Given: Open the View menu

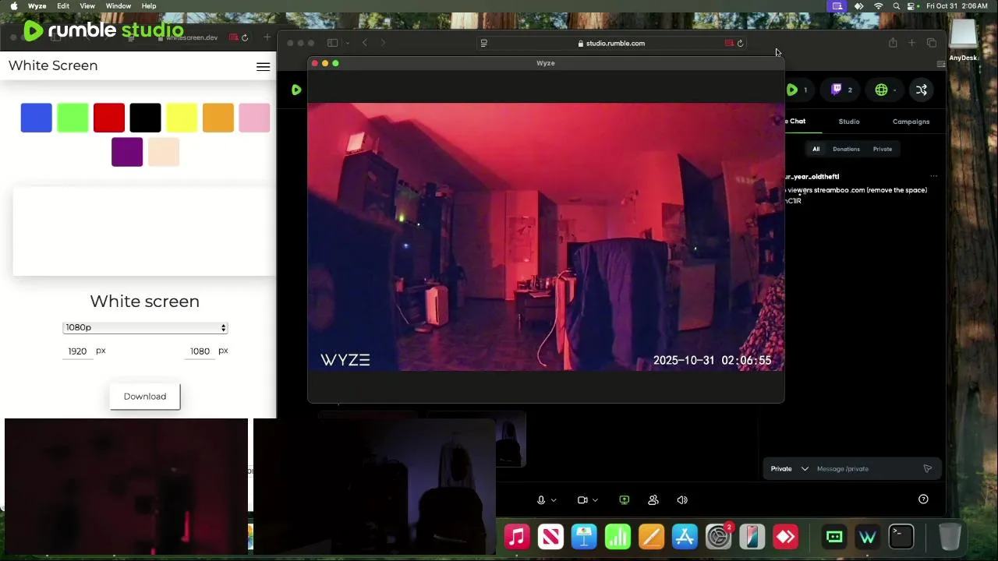Looking at the screenshot, I should tap(87, 6).
